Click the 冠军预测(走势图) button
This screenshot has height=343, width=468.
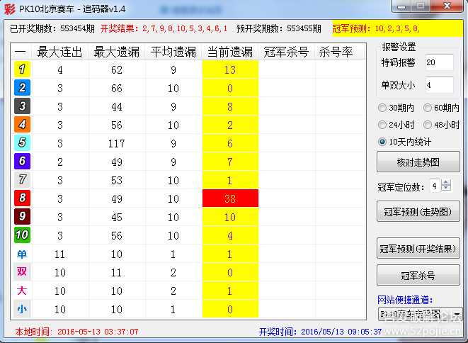[418, 211]
